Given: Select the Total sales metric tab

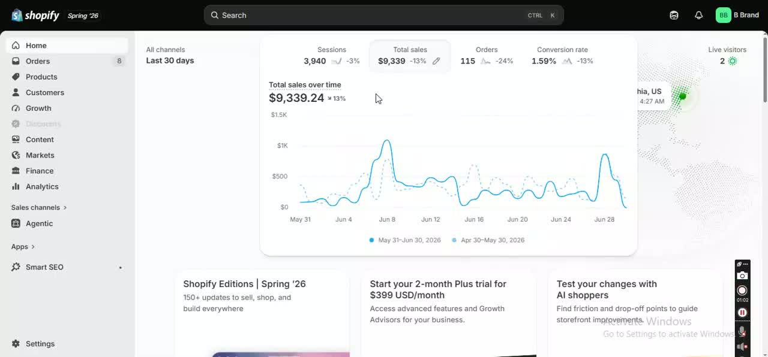Looking at the screenshot, I should pyautogui.click(x=410, y=56).
